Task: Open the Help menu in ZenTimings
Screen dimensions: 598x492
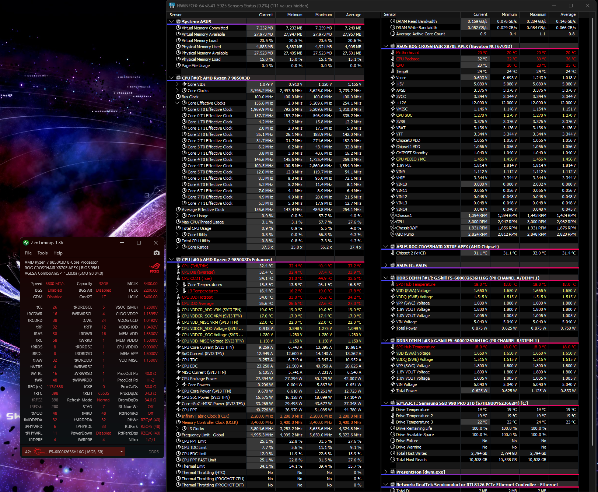Action: click(x=58, y=253)
